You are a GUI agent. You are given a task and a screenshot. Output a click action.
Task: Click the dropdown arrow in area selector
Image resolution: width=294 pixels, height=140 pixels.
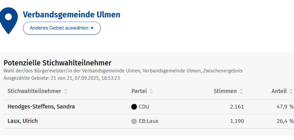coord(92,28)
